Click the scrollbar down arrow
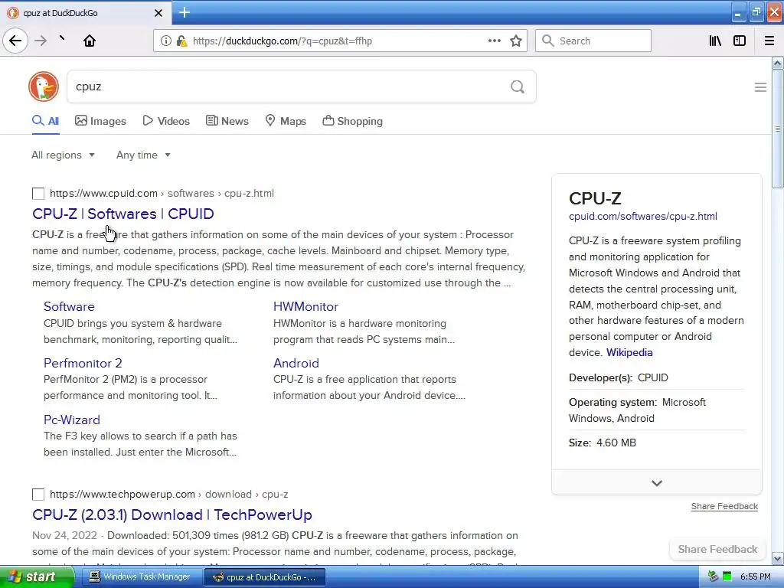Screen dimensions: 784x588 777,558
